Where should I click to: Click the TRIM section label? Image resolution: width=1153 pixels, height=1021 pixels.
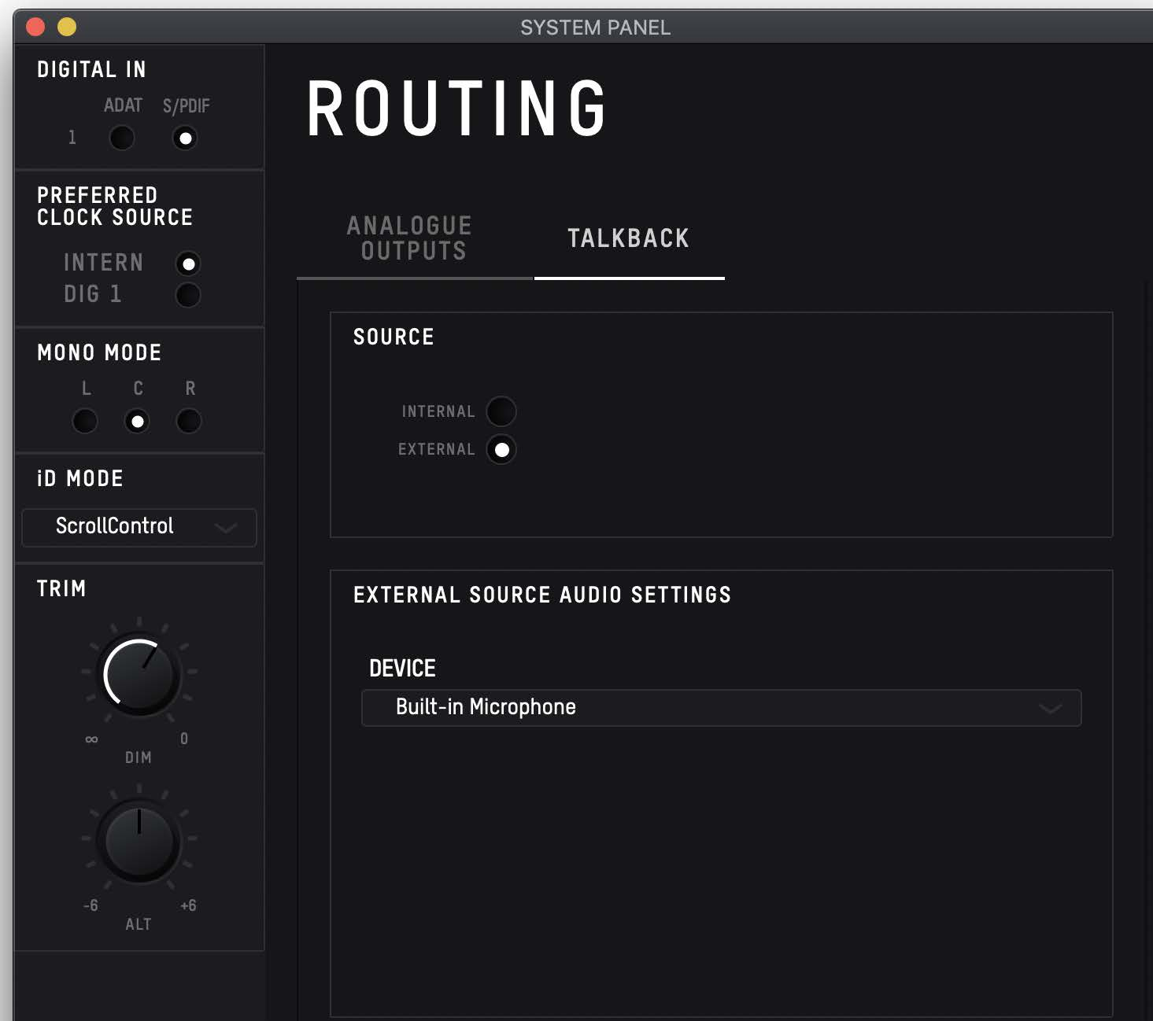coord(61,588)
